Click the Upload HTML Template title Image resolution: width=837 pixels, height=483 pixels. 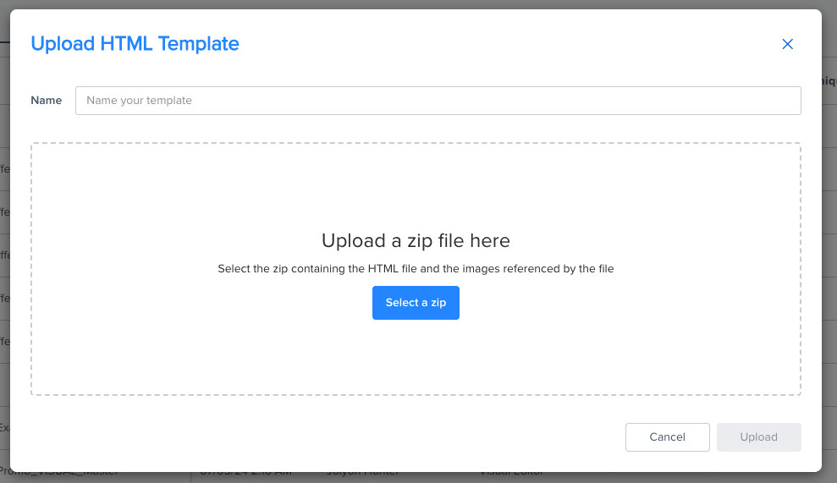click(135, 44)
